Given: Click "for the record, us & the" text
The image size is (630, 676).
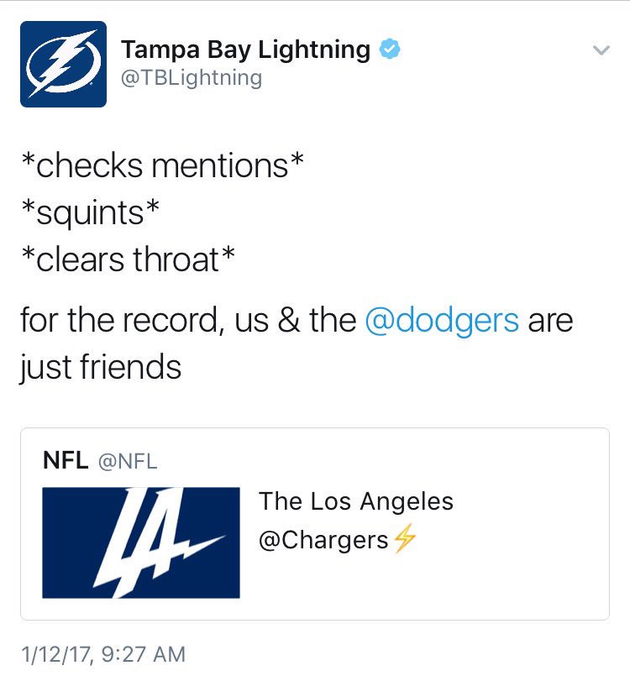Looking at the screenshot, I should (x=188, y=320).
